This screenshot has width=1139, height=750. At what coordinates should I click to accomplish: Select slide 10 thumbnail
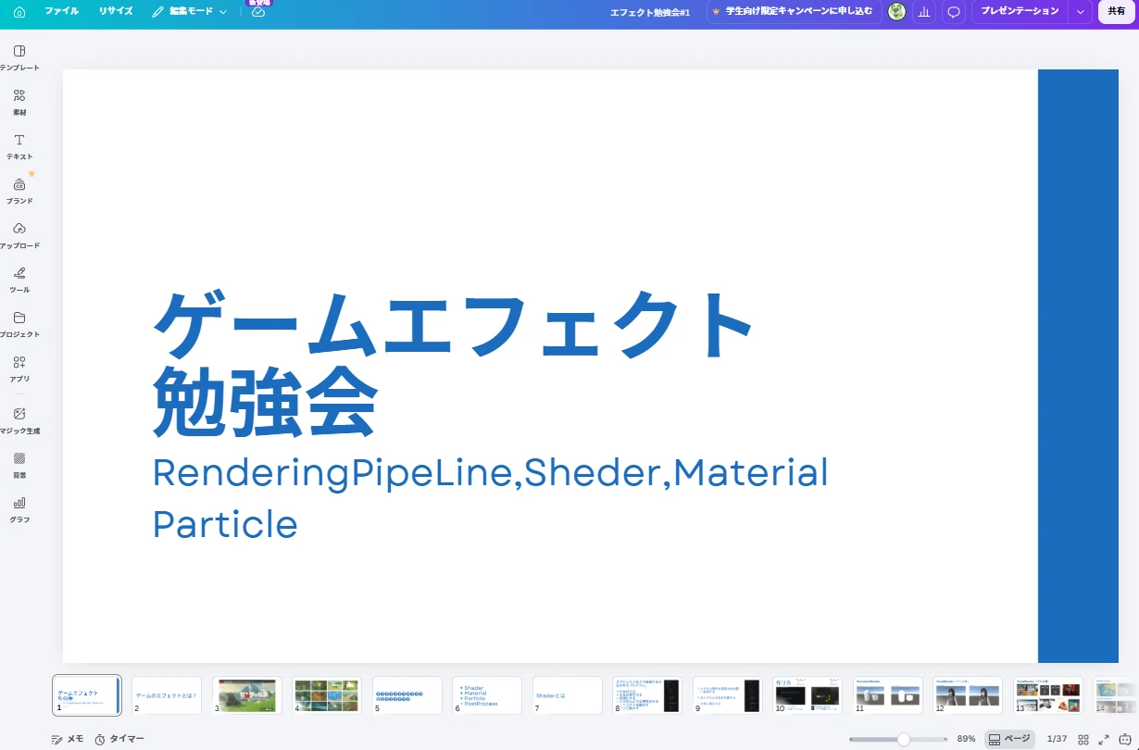click(x=807, y=694)
